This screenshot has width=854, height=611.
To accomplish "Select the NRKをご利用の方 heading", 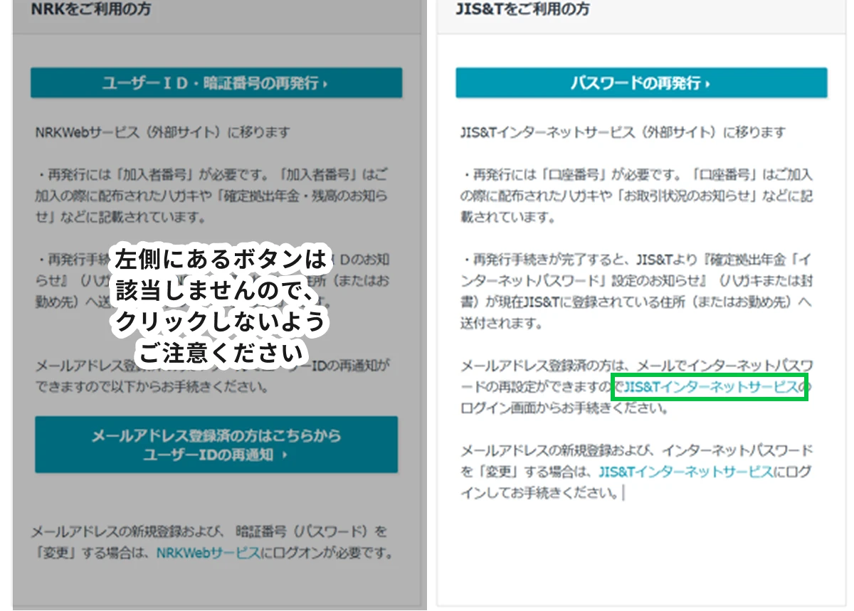I will coord(91,10).
